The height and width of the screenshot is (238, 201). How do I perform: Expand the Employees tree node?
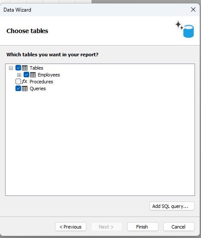19,75
